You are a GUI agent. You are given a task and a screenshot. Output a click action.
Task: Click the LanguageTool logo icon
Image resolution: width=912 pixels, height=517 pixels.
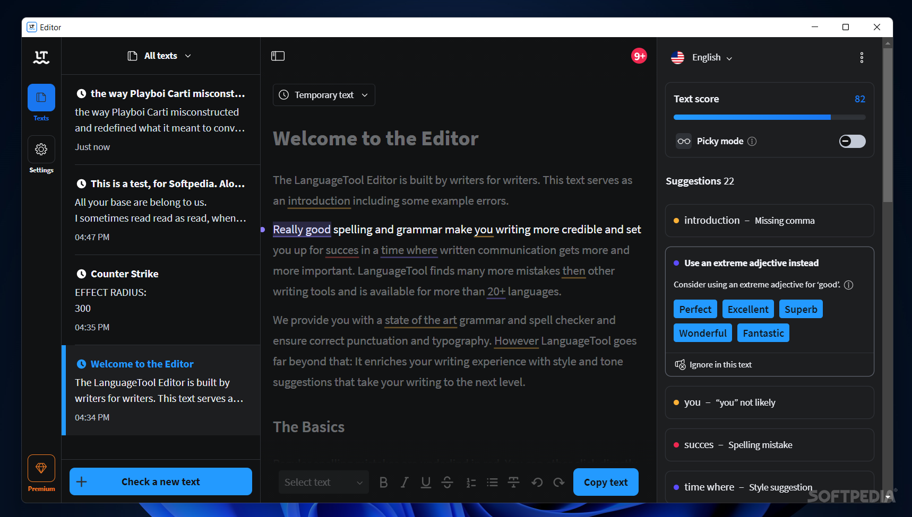tap(41, 57)
